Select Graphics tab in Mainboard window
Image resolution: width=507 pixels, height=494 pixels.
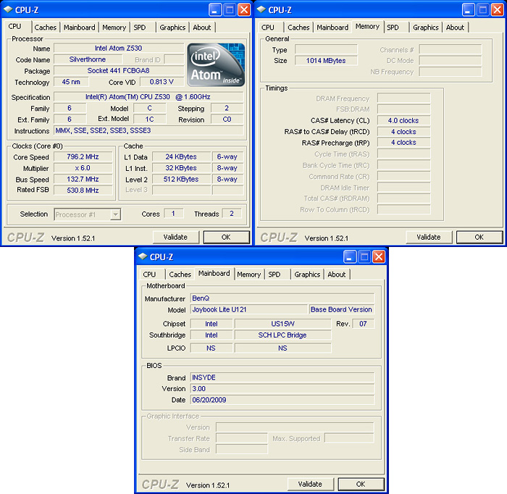pyautogui.click(x=307, y=275)
